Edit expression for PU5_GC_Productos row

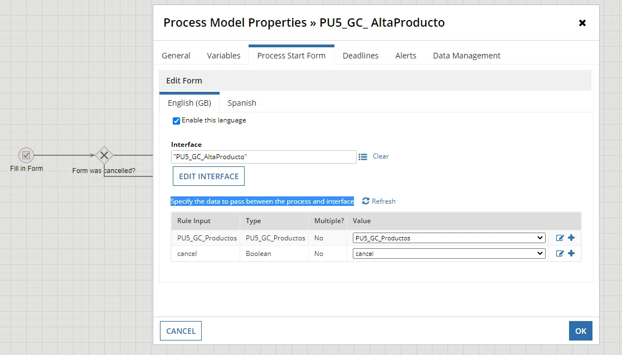click(x=560, y=238)
